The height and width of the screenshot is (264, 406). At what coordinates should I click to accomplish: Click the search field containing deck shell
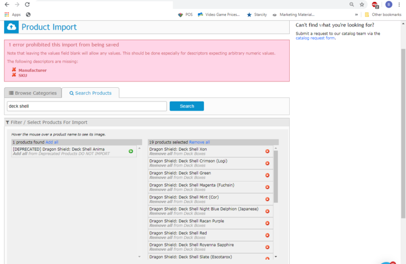(87, 106)
